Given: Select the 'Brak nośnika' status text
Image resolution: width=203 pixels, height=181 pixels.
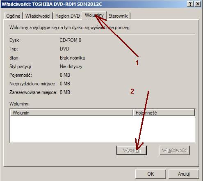Looking at the screenshot, I should point(73,58).
